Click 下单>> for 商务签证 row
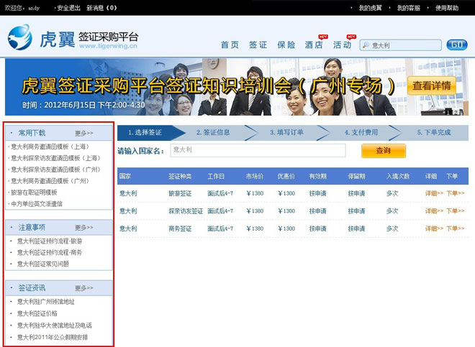Screen dimensions: 475x347 pyautogui.click(x=456, y=229)
